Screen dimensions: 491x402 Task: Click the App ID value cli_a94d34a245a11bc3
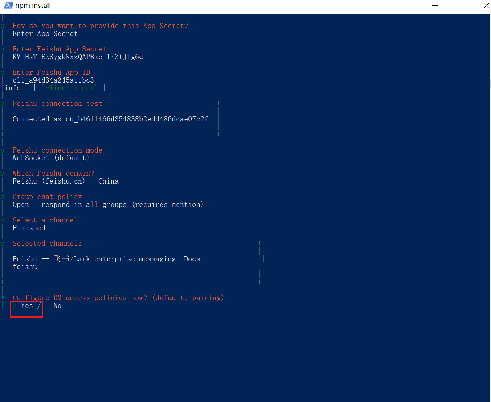click(53, 80)
